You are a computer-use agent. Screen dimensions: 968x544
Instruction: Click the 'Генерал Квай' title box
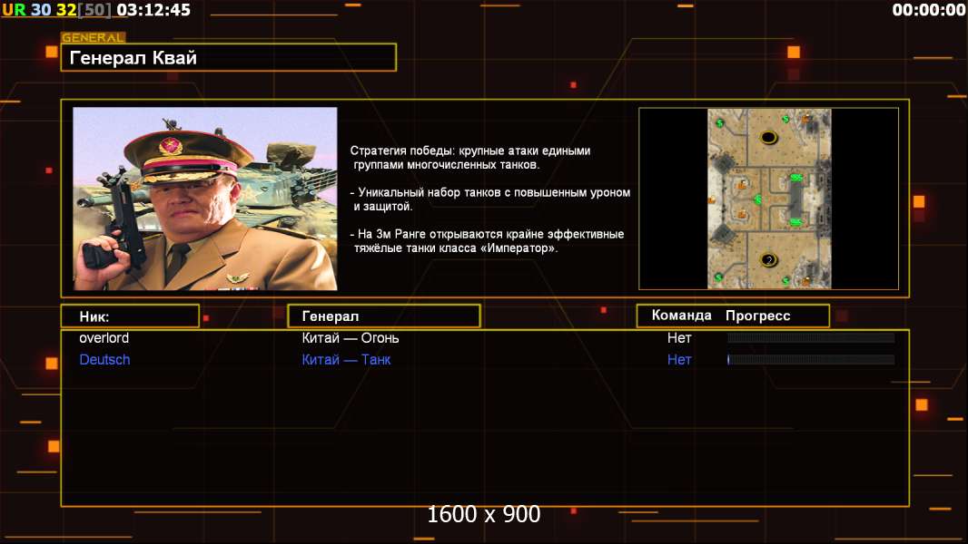coord(229,57)
